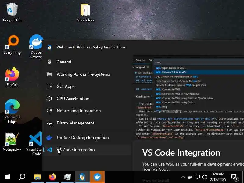
Task: Open File Explorer from taskbar
Action: coord(37,177)
